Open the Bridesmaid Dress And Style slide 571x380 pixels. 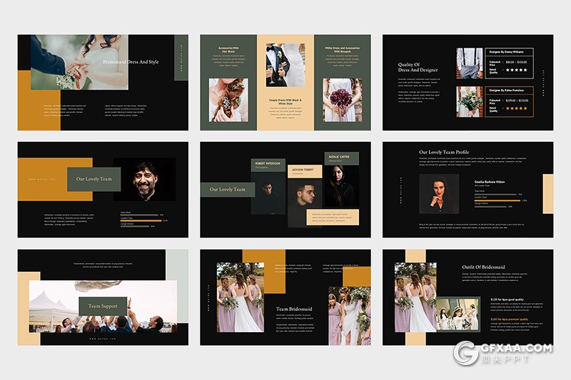(x=103, y=82)
